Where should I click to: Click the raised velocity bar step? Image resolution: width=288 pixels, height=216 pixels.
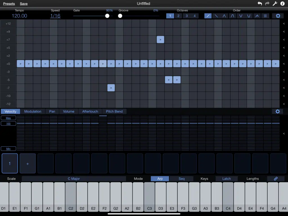[x=103, y=116]
